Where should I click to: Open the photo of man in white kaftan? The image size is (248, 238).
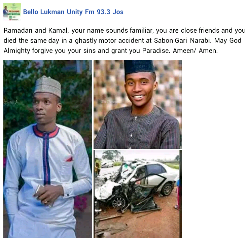[x=47, y=149]
